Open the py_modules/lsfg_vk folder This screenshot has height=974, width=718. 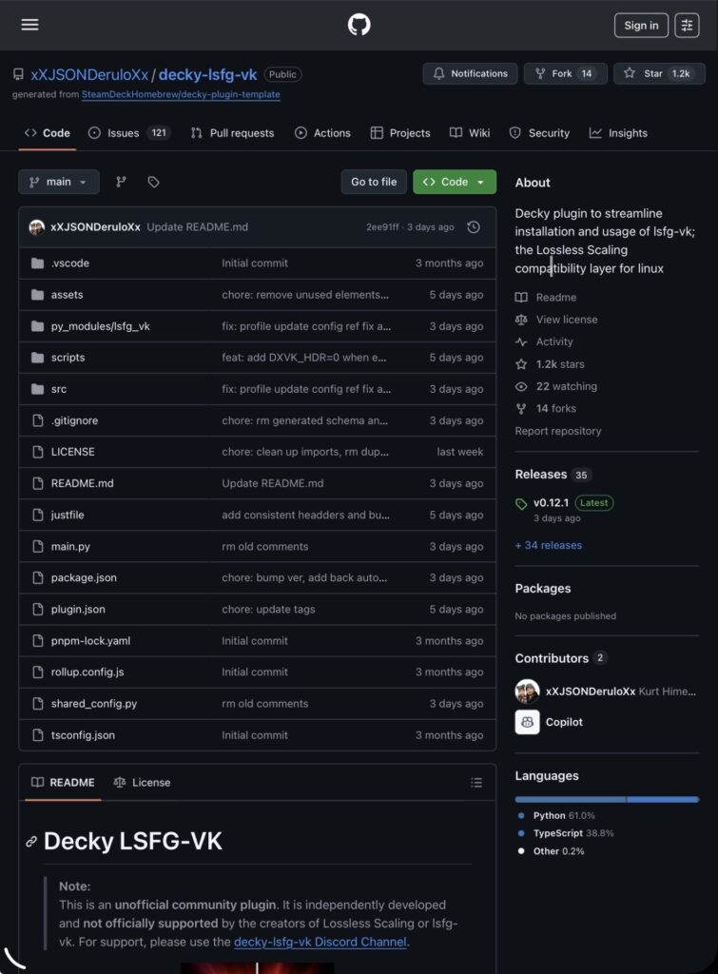point(100,326)
